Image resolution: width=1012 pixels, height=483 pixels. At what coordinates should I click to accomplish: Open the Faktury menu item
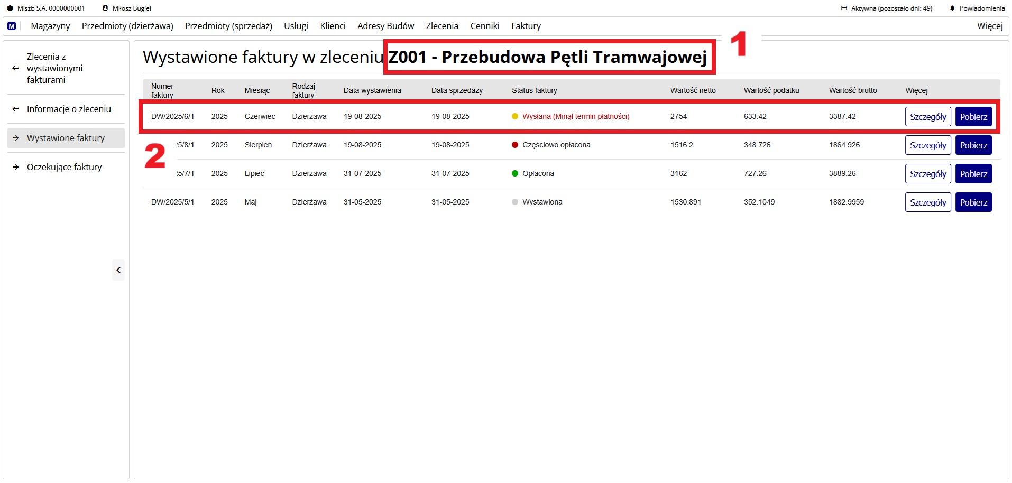coord(526,26)
